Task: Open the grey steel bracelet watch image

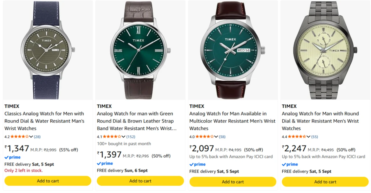Action: click(325, 50)
